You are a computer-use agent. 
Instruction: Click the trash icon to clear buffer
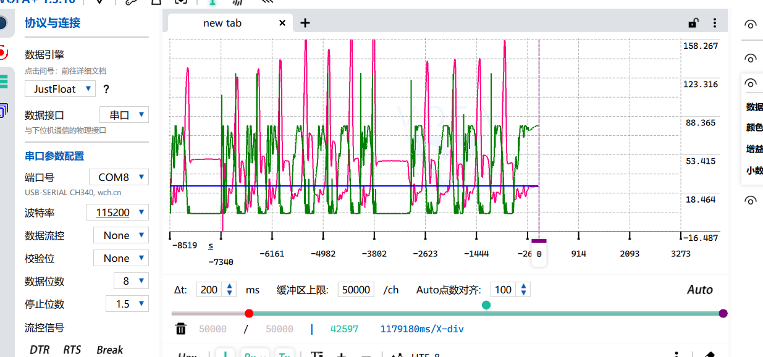180,329
